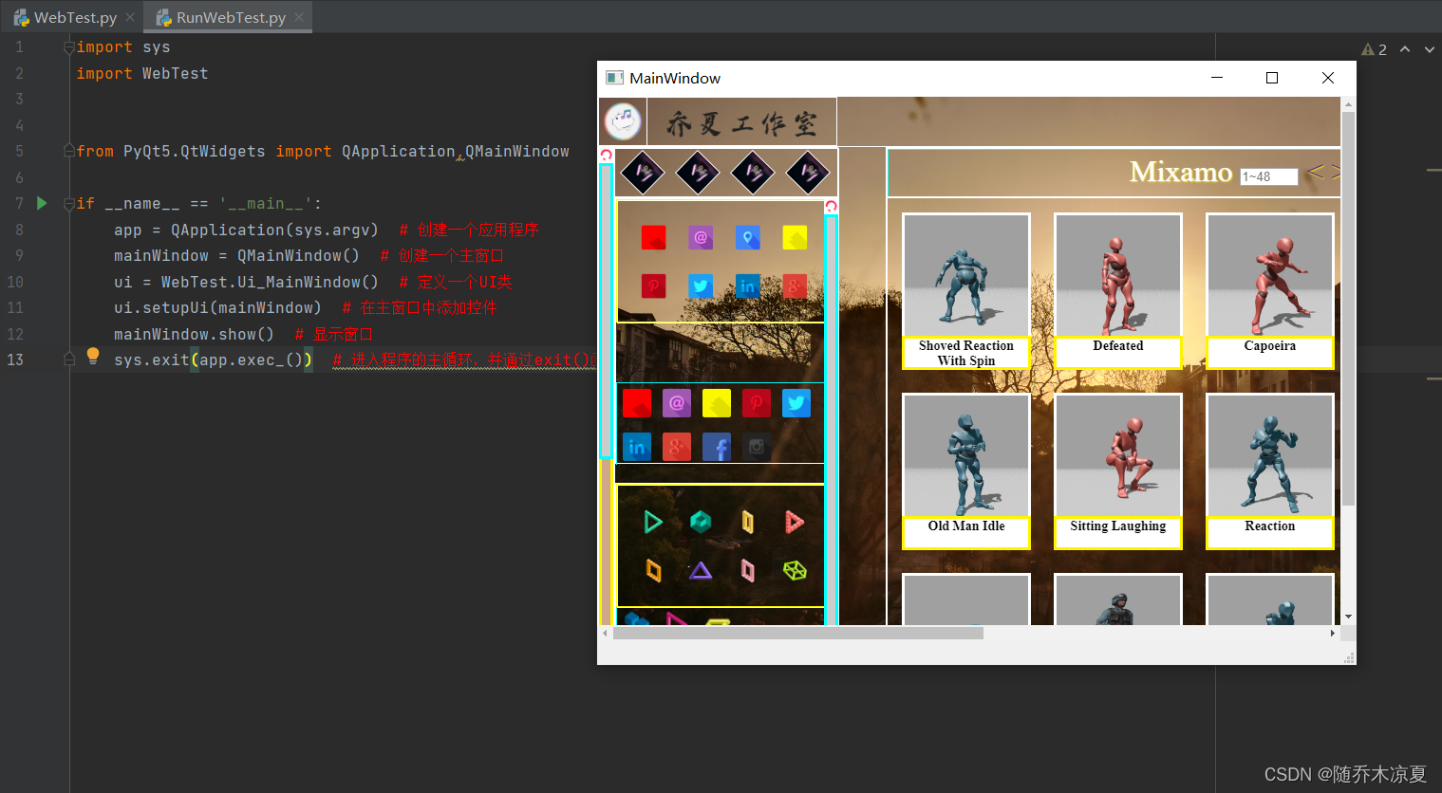The width and height of the screenshot is (1442, 793).
Task: Click the teal play triangle icon
Action: (653, 521)
